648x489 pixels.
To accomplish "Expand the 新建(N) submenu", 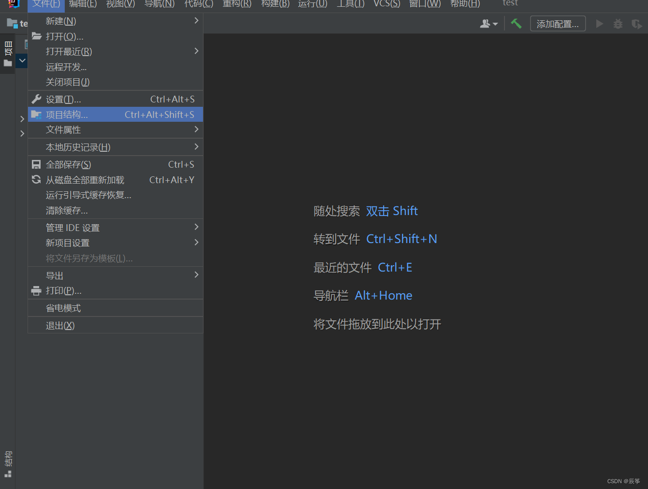I will tap(115, 21).
